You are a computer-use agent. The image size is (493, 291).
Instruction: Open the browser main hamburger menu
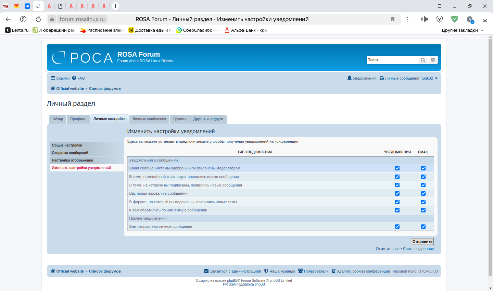pos(440,6)
